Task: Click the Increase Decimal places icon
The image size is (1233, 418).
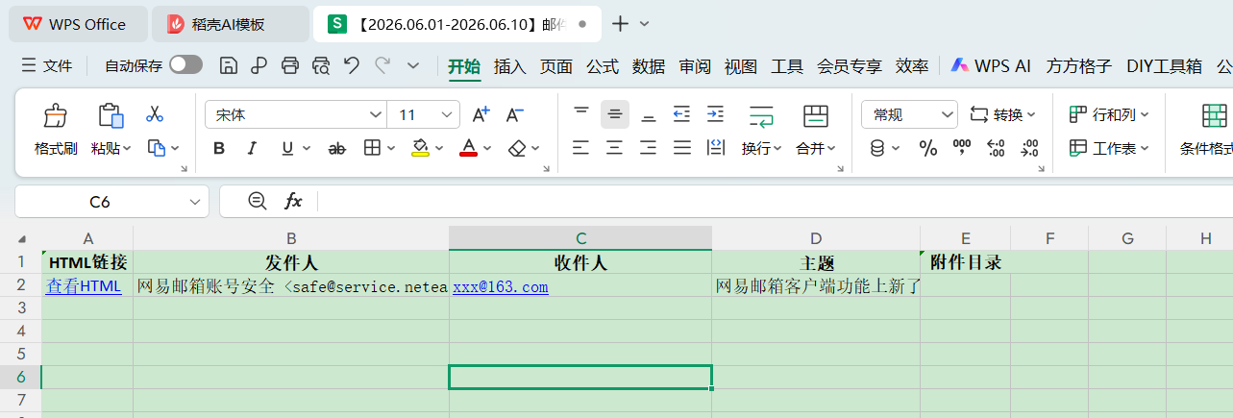Action: [996, 148]
